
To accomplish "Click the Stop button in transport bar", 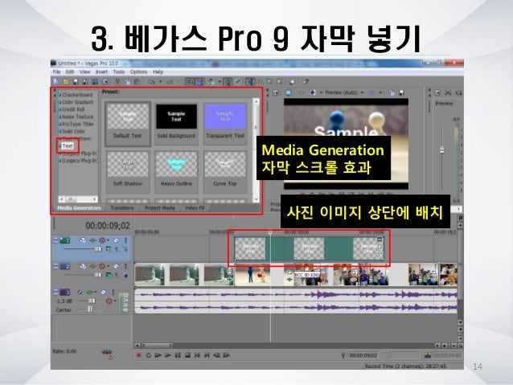I will (x=187, y=355).
